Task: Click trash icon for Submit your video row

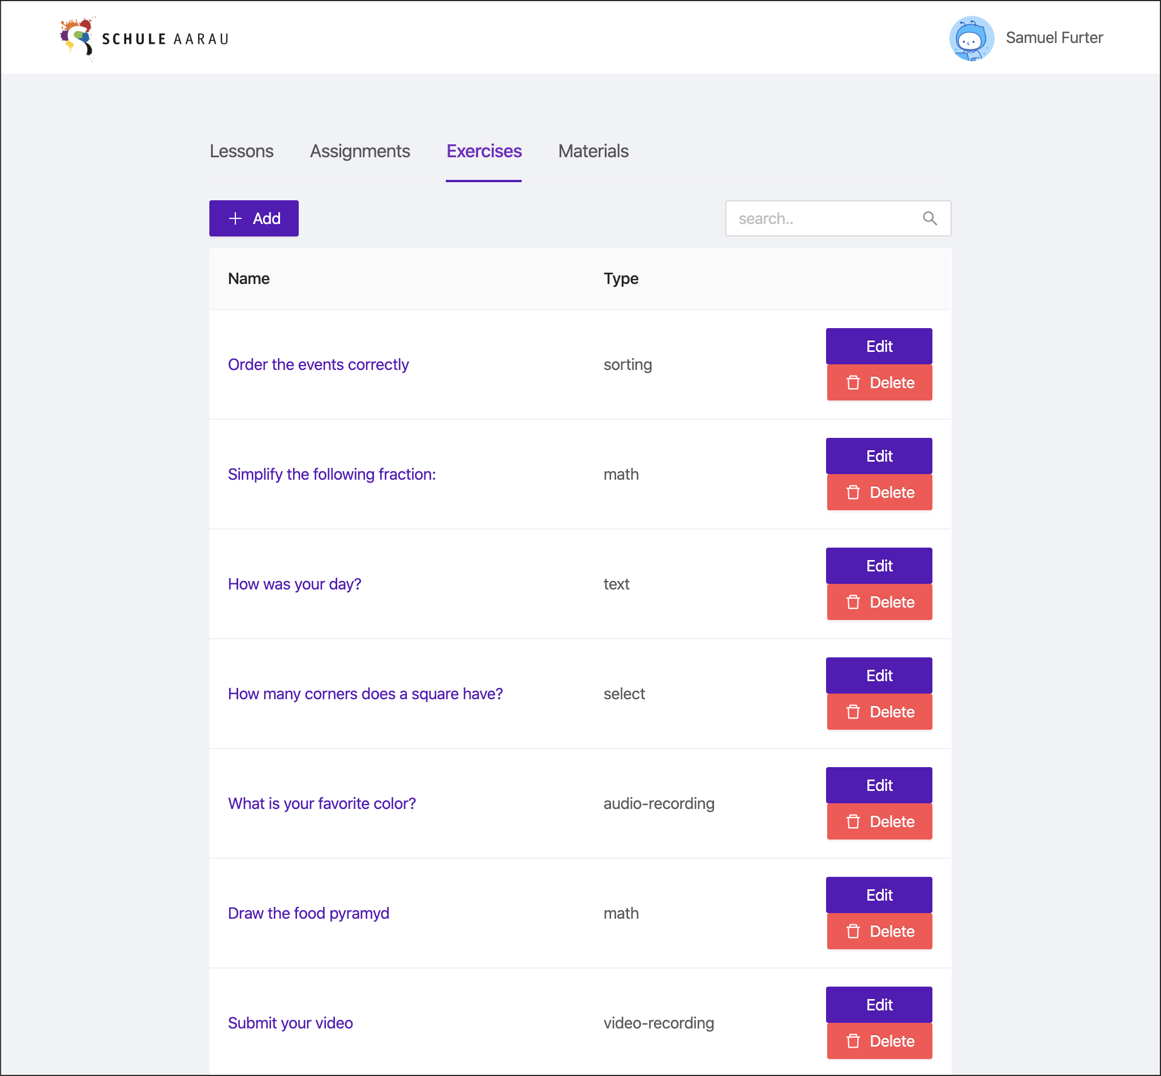Action: (853, 1041)
